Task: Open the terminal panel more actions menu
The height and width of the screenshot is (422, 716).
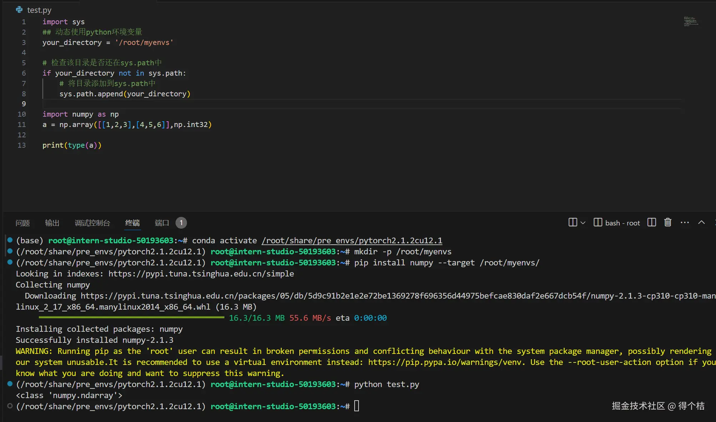Action: [685, 223]
